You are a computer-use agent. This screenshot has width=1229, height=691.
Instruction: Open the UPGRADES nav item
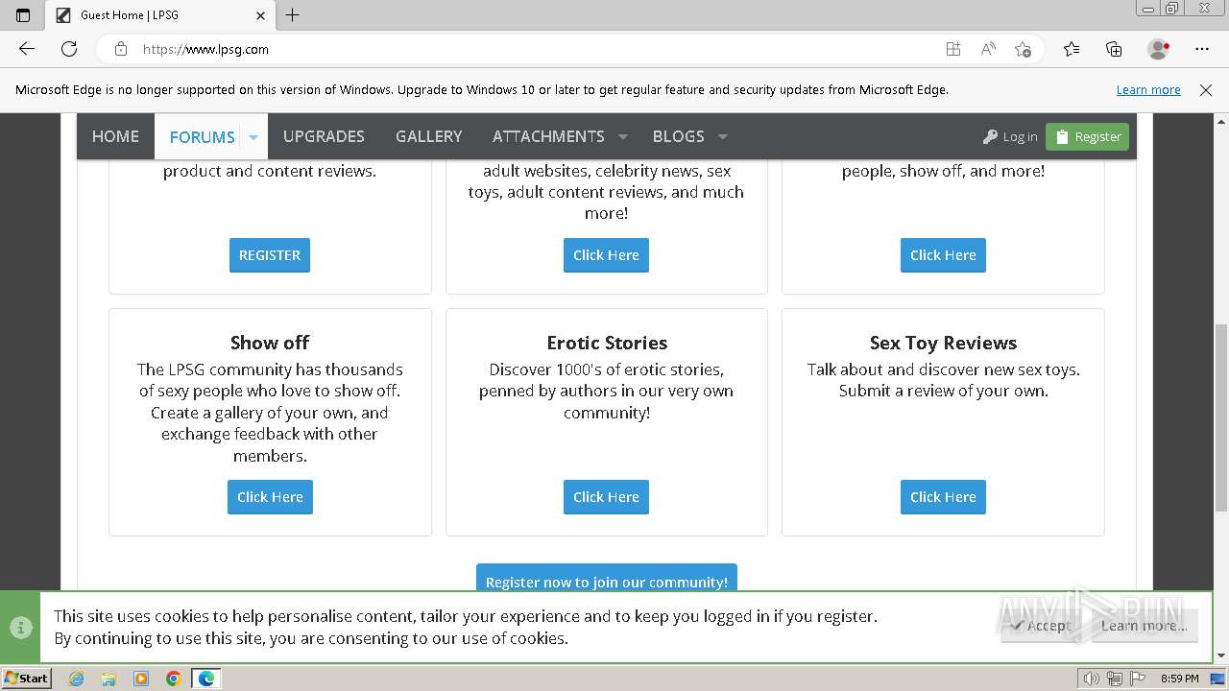click(324, 136)
